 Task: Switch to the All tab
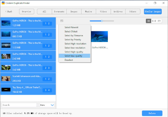click(x=45, y=11)
